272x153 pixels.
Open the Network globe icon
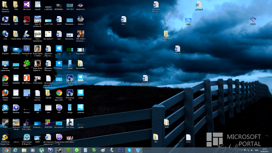point(5,34)
